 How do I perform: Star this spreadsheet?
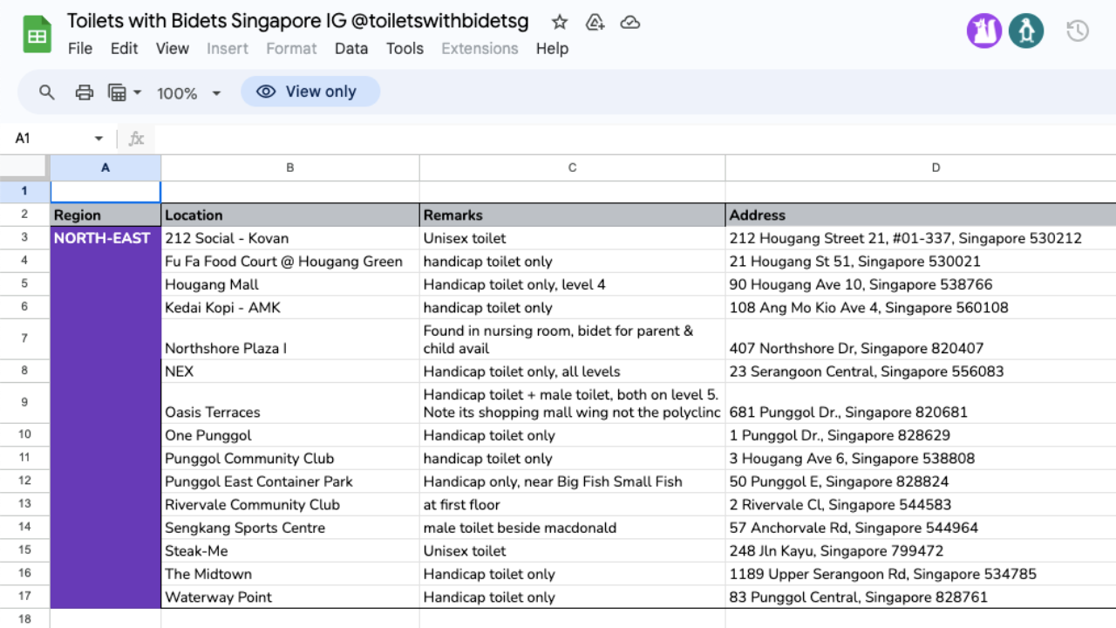[560, 22]
